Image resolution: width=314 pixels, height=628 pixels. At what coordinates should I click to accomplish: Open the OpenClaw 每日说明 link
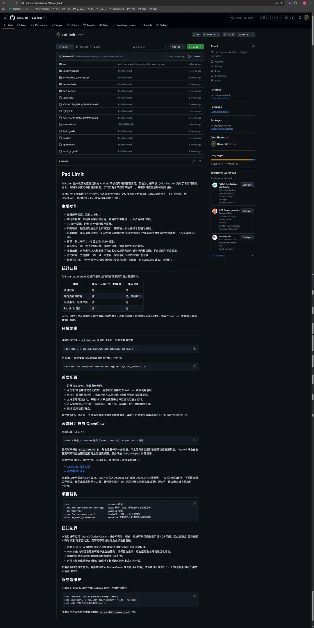[x=78, y=467]
